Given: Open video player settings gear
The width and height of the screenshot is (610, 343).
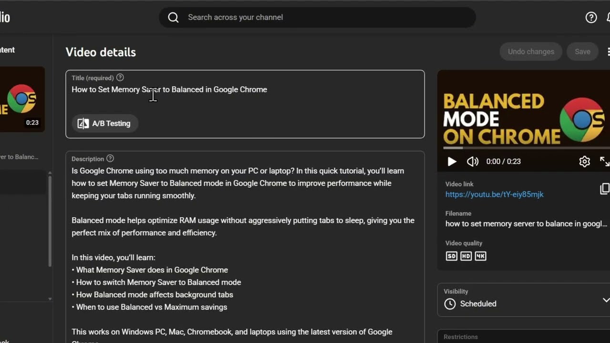Looking at the screenshot, I should (584, 161).
